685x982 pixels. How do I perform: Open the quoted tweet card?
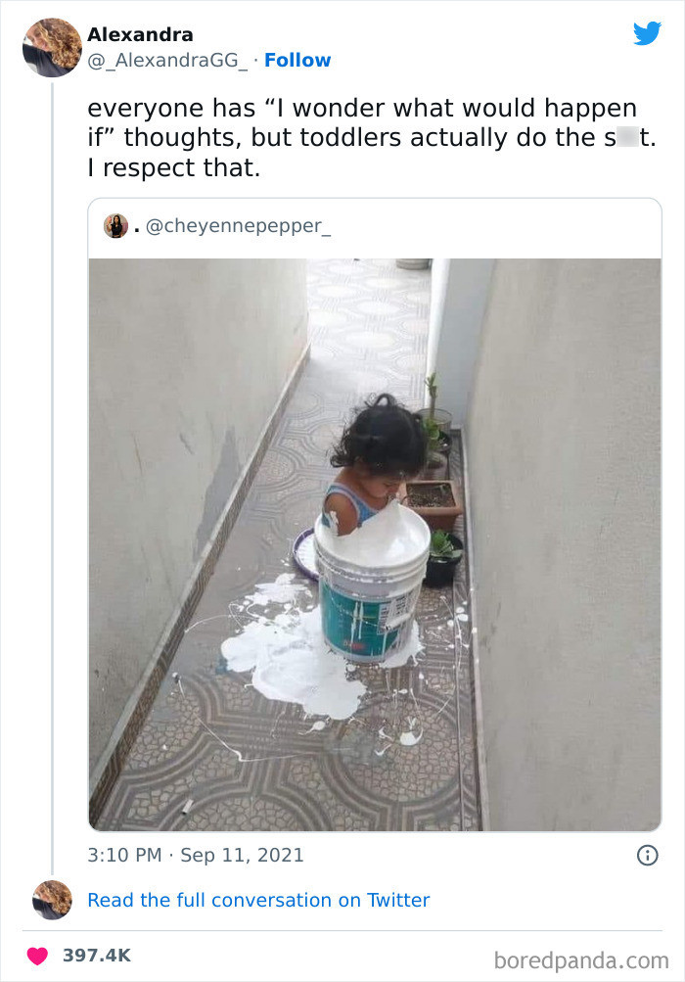(375, 514)
